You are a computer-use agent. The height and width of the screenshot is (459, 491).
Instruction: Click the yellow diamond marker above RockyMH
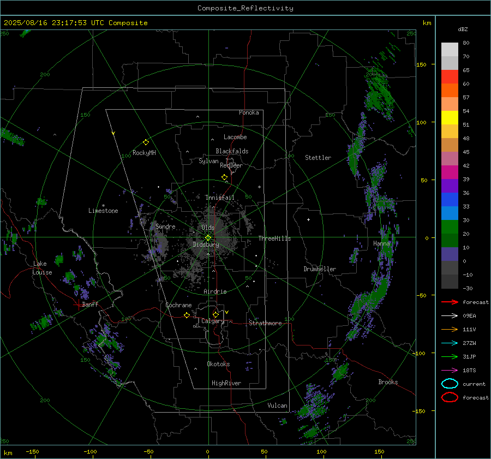click(146, 142)
